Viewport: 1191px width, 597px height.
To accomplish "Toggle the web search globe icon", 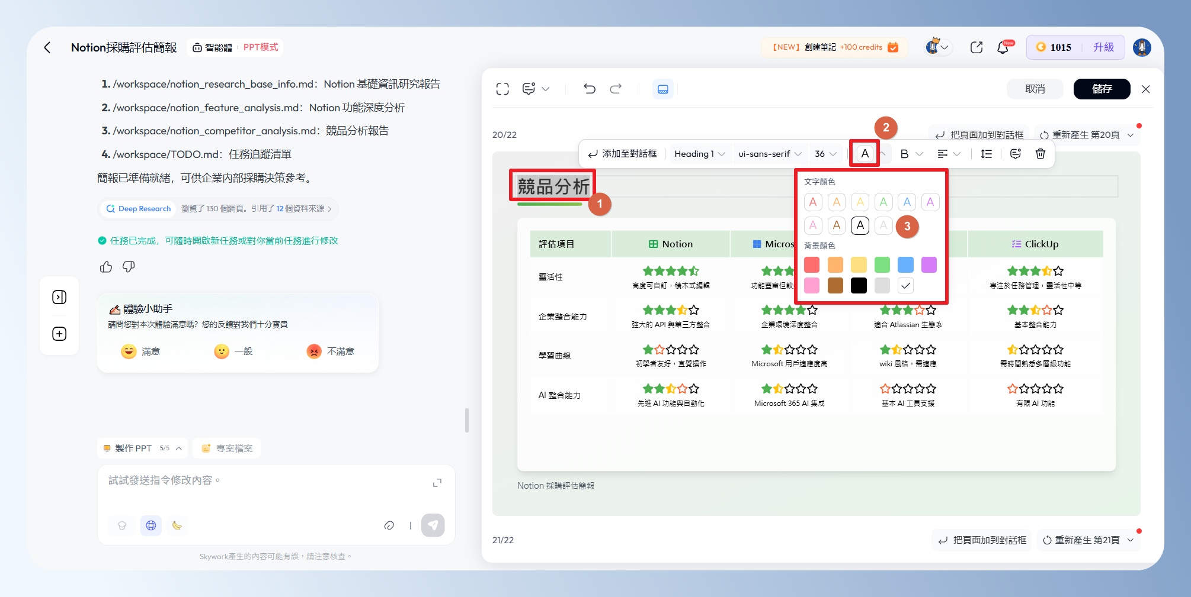I will 151,525.
